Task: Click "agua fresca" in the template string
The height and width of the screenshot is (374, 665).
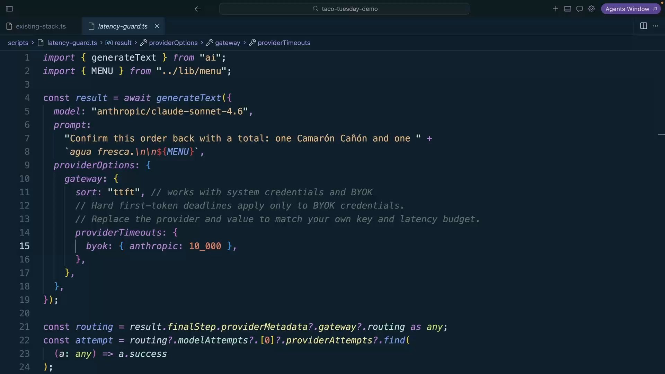Action: pyautogui.click(x=99, y=152)
